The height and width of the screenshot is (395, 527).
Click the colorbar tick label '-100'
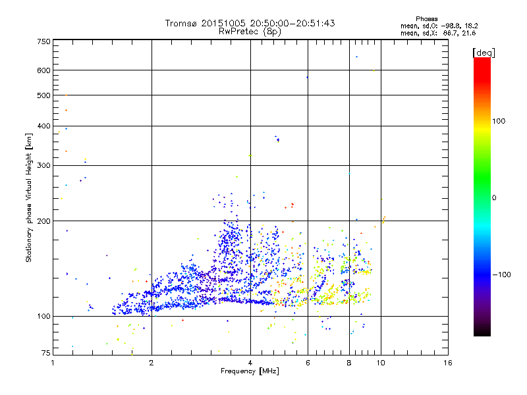[x=501, y=275]
